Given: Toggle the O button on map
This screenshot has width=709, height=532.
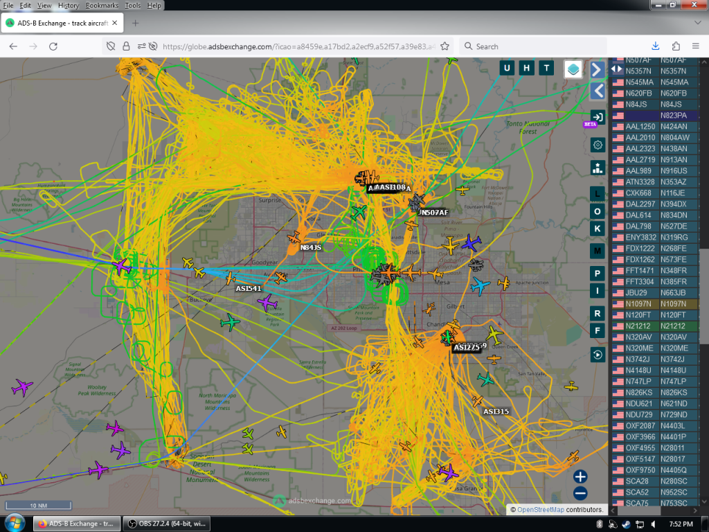Looking at the screenshot, I should tap(598, 211).
